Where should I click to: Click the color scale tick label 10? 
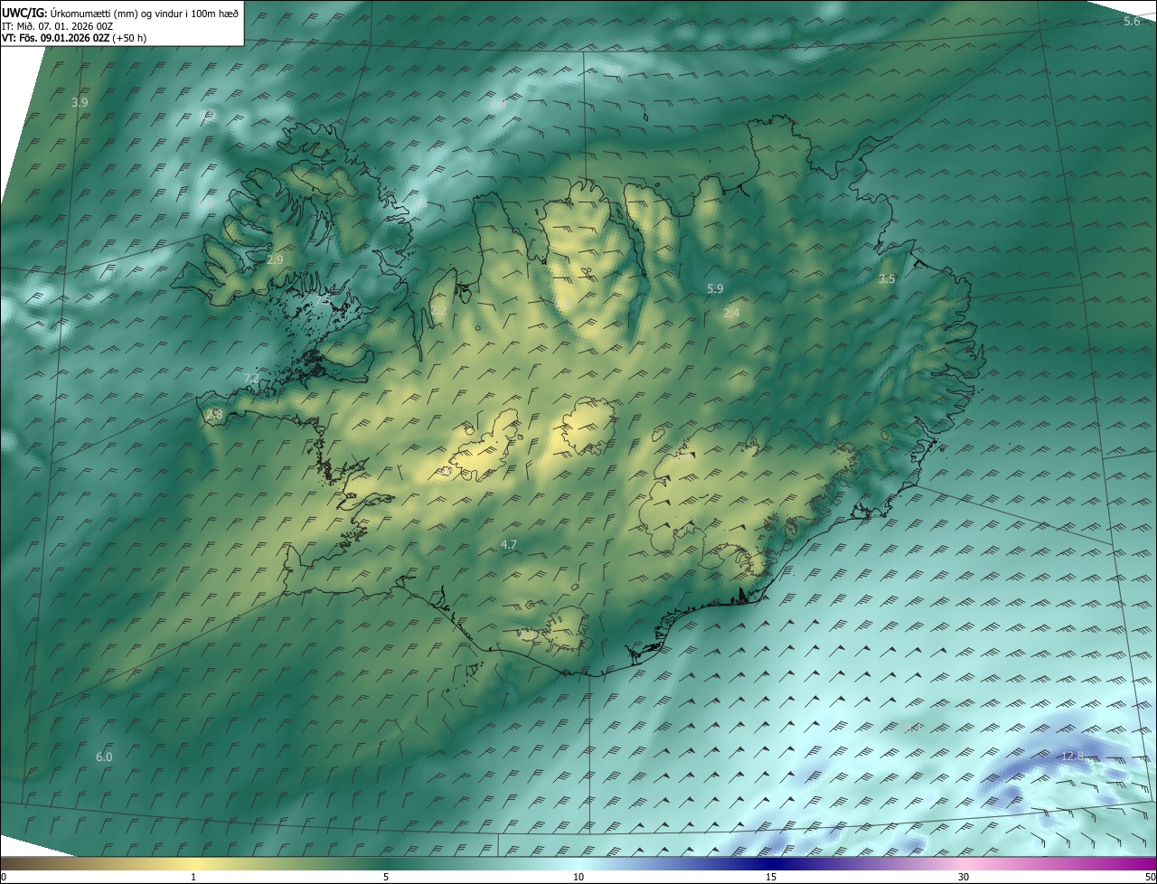coord(578,878)
